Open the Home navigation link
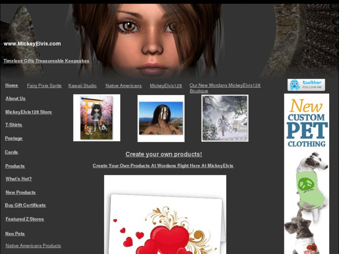 (12, 85)
